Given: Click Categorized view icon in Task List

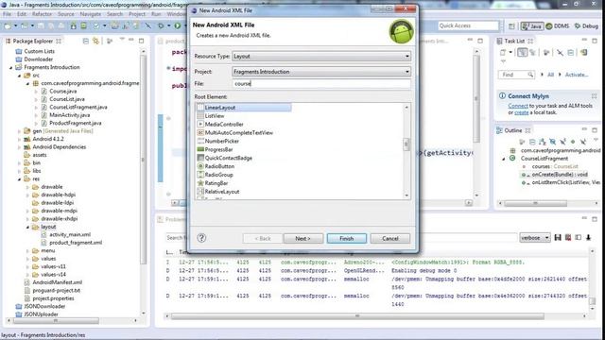Looking at the screenshot, I should (522, 53).
